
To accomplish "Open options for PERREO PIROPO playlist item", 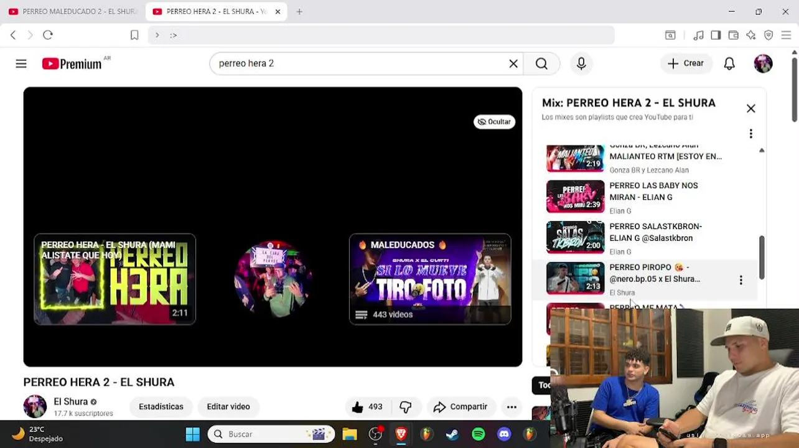I will coord(741,280).
